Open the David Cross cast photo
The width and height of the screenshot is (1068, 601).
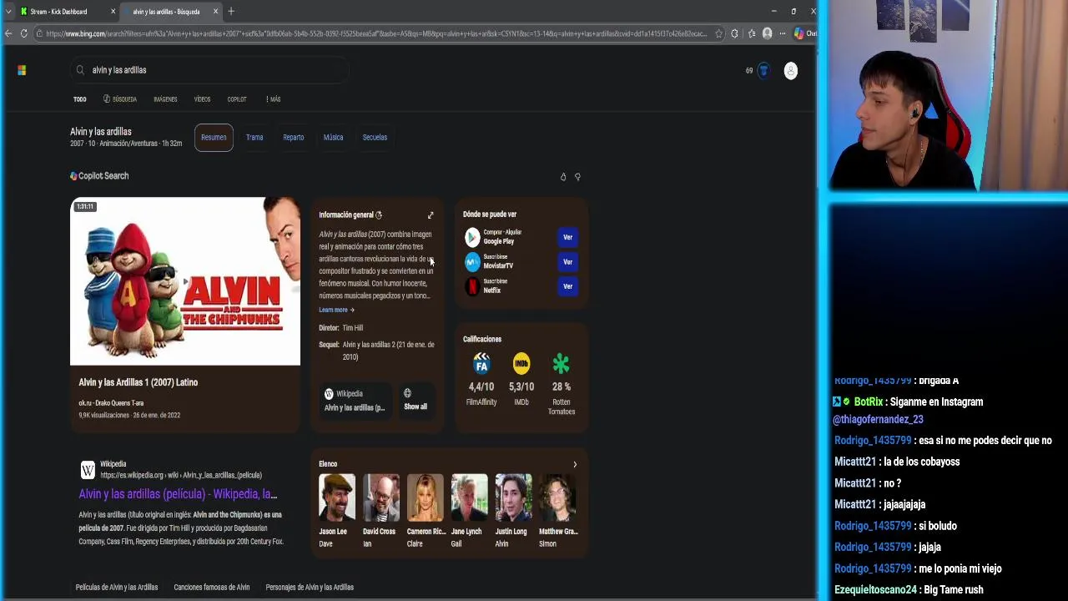coord(380,497)
